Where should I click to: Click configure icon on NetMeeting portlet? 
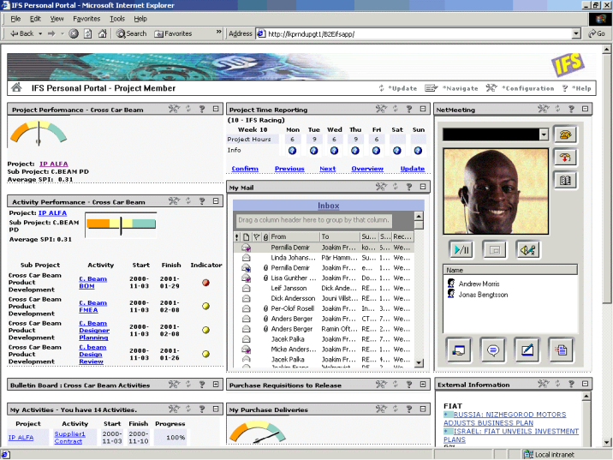544,109
